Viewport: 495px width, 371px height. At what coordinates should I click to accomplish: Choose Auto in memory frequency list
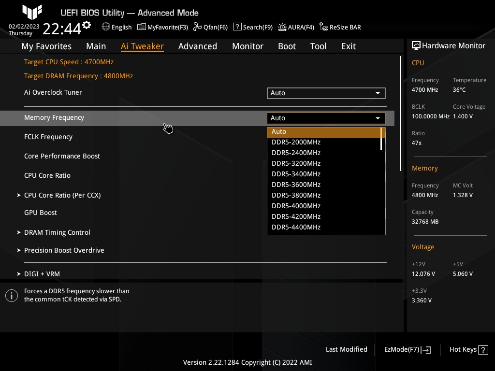coord(324,132)
